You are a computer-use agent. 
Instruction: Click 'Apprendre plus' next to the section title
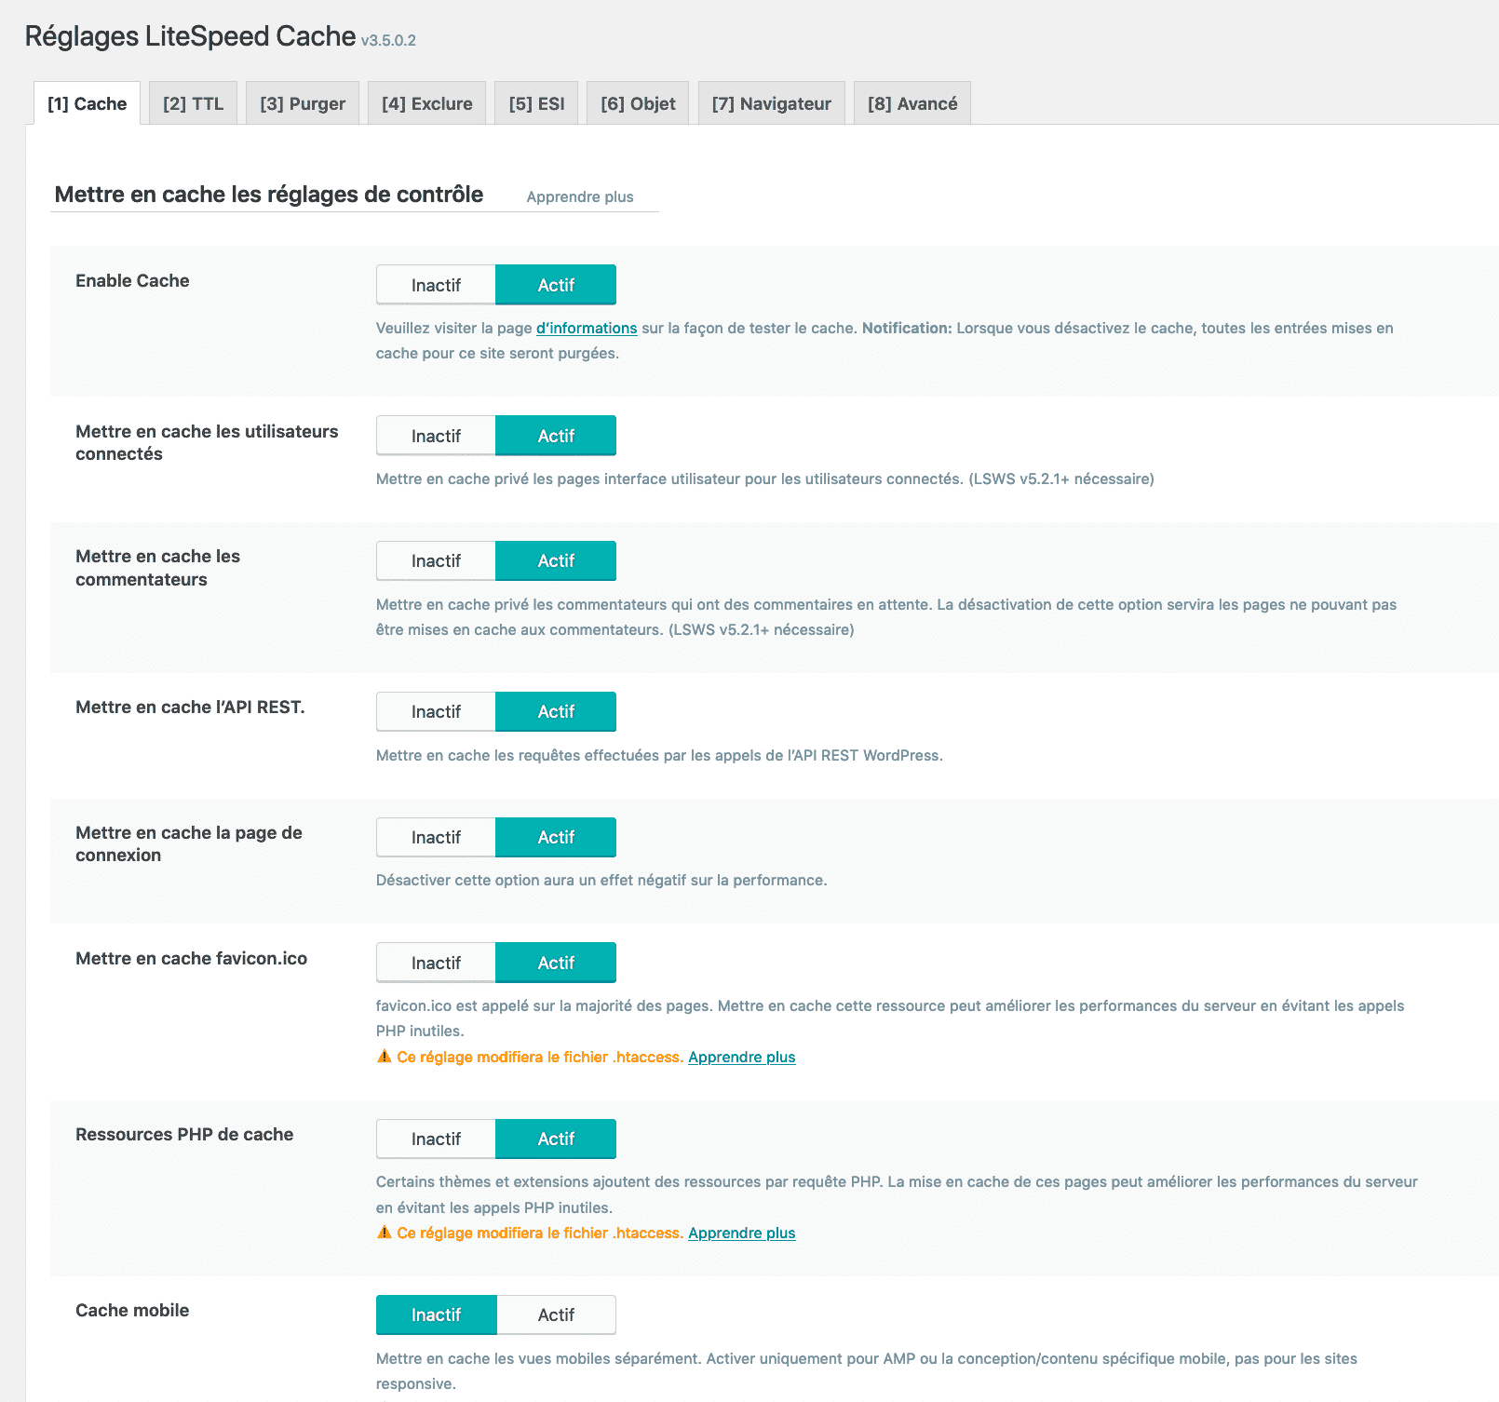580,196
